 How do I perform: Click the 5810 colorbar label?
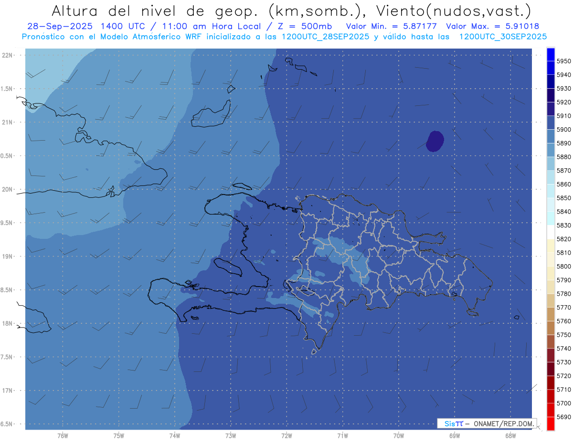[563, 253]
